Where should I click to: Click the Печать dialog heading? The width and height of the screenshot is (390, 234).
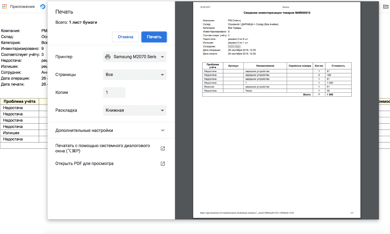[x=64, y=12]
